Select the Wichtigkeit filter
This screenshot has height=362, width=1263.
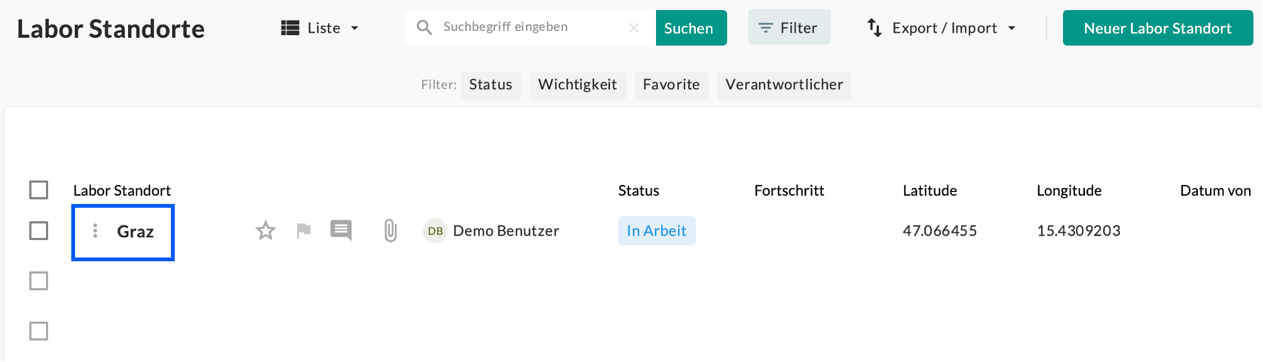tap(577, 85)
